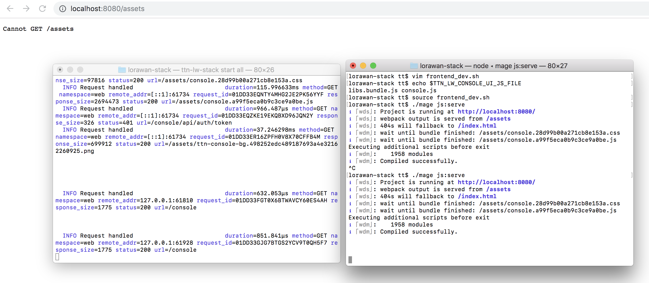
Task: Click the browser back arrow
Action: (x=10, y=9)
